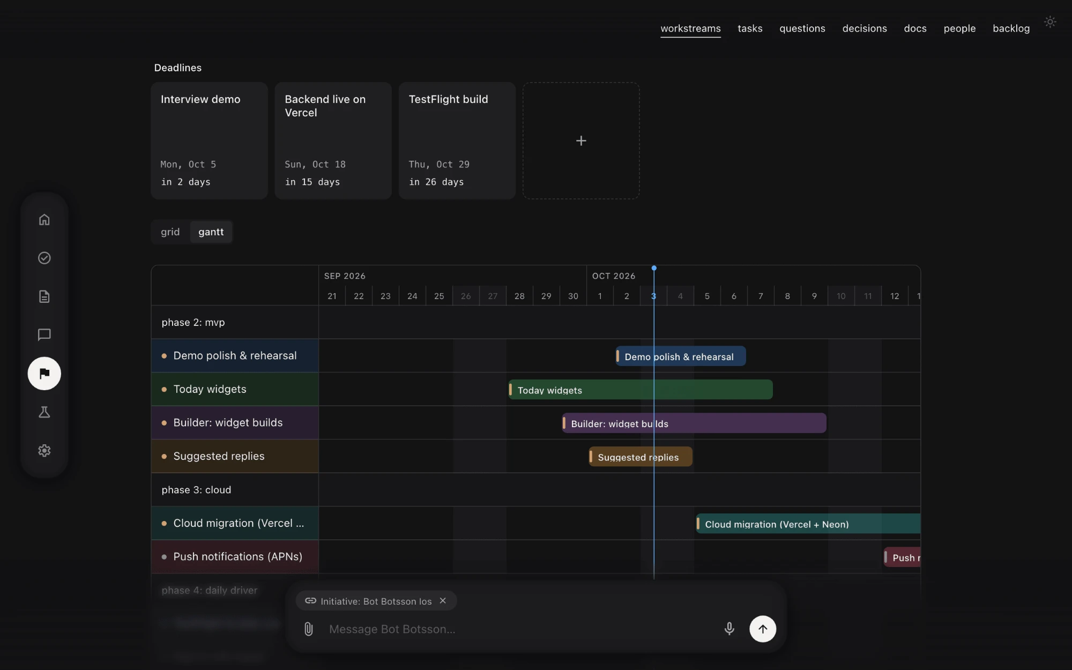Open the tasks tab

pos(750,28)
